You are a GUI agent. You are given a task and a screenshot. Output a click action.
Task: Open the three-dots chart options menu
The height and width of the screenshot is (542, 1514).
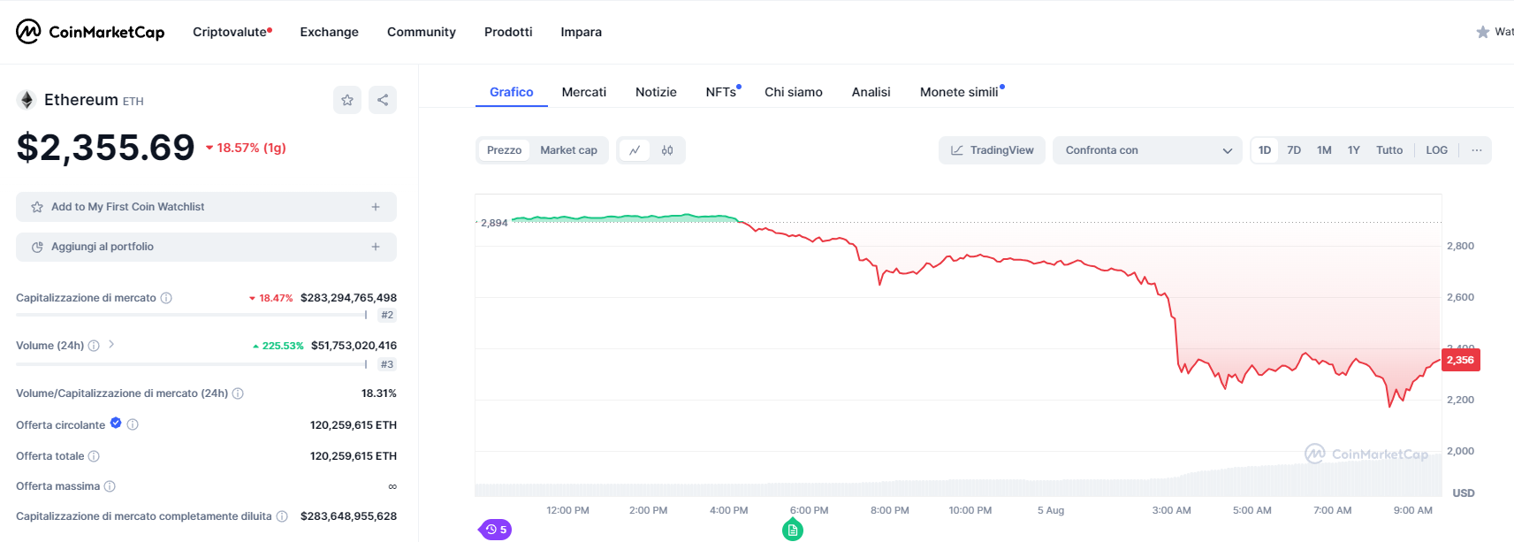pyautogui.click(x=1476, y=150)
